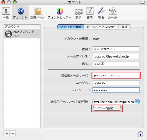Open the ルール rules preferences icon

click(112, 13)
